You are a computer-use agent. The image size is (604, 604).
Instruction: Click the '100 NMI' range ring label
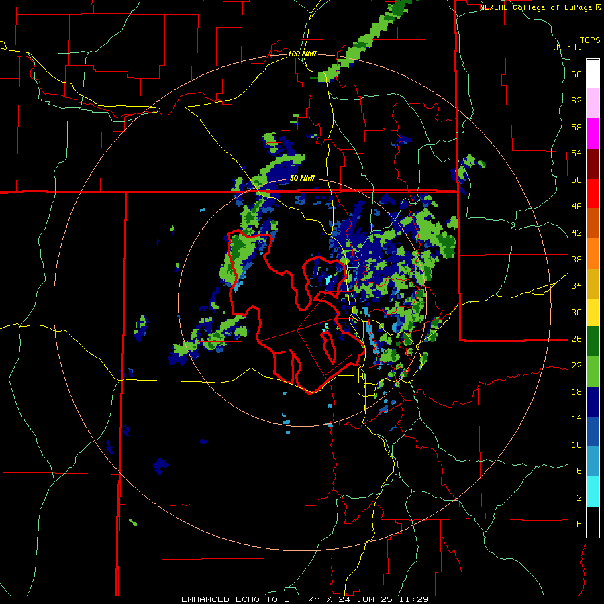coord(302,54)
